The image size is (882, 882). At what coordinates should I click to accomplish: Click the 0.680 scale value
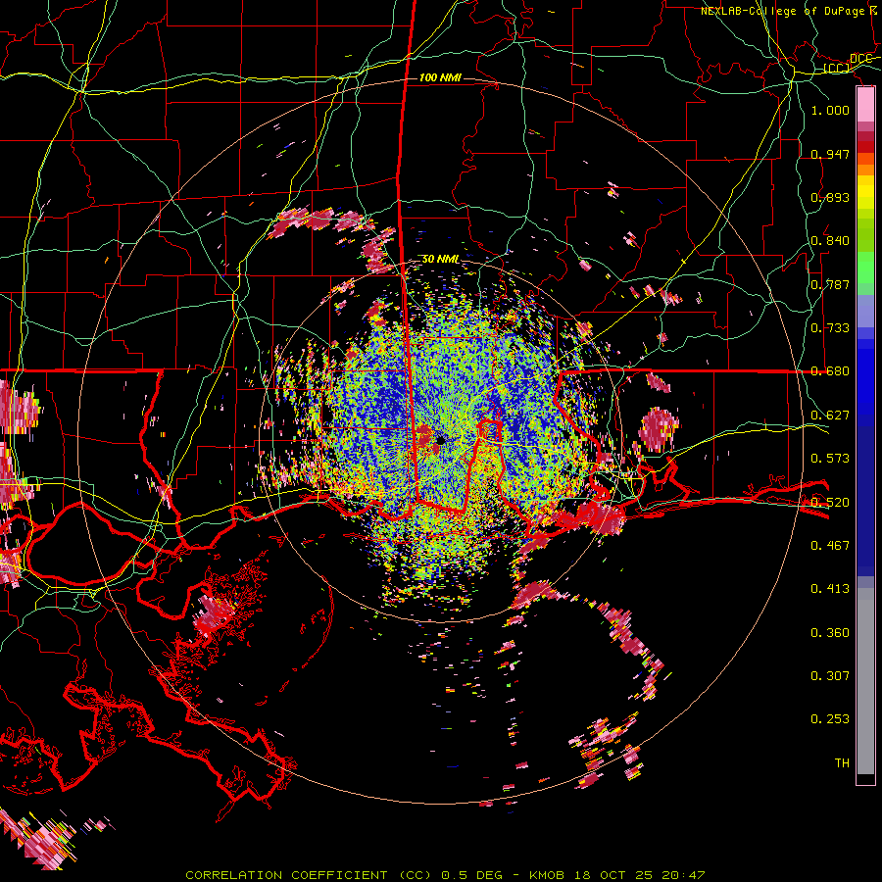(830, 371)
